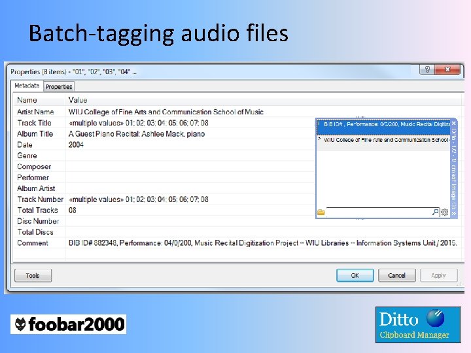
Task: Click the Apply button
Action: pos(438,275)
